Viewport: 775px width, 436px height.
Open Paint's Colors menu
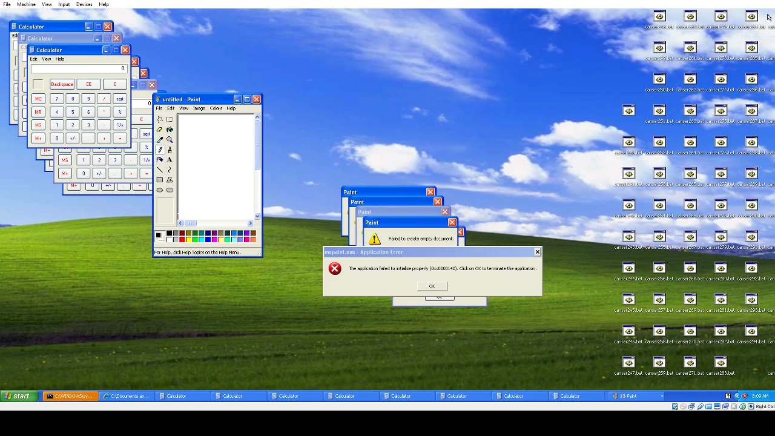click(x=216, y=108)
